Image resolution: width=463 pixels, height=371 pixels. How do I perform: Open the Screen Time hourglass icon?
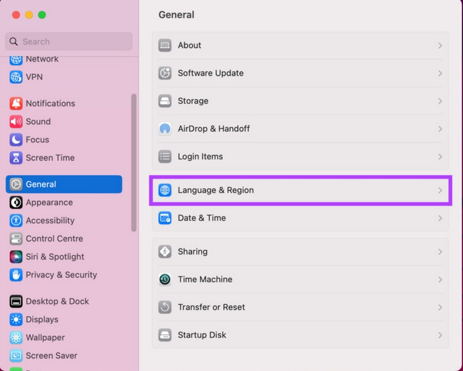[x=16, y=158]
